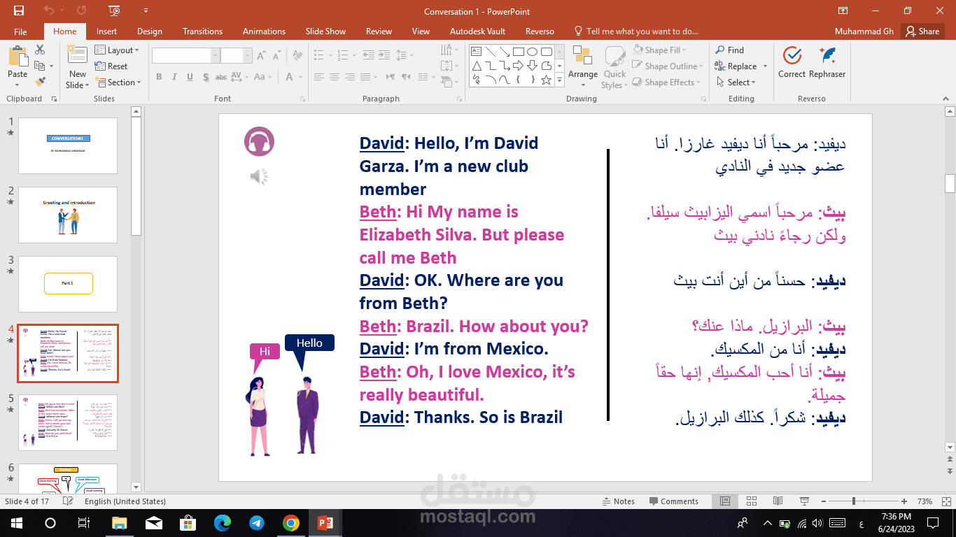Select the right arrow shape
The height and width of the screenshot is (537, 956).
click(519, 66)
